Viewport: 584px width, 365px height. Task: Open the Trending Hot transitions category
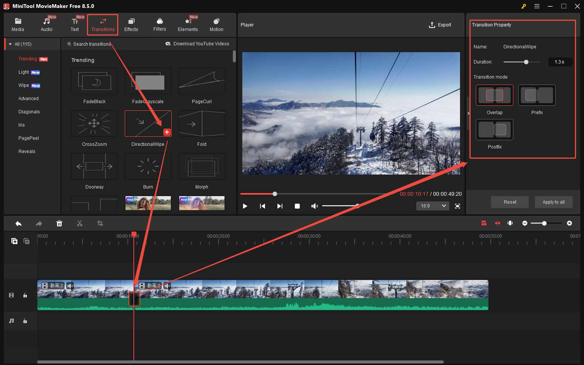[27, 59]
